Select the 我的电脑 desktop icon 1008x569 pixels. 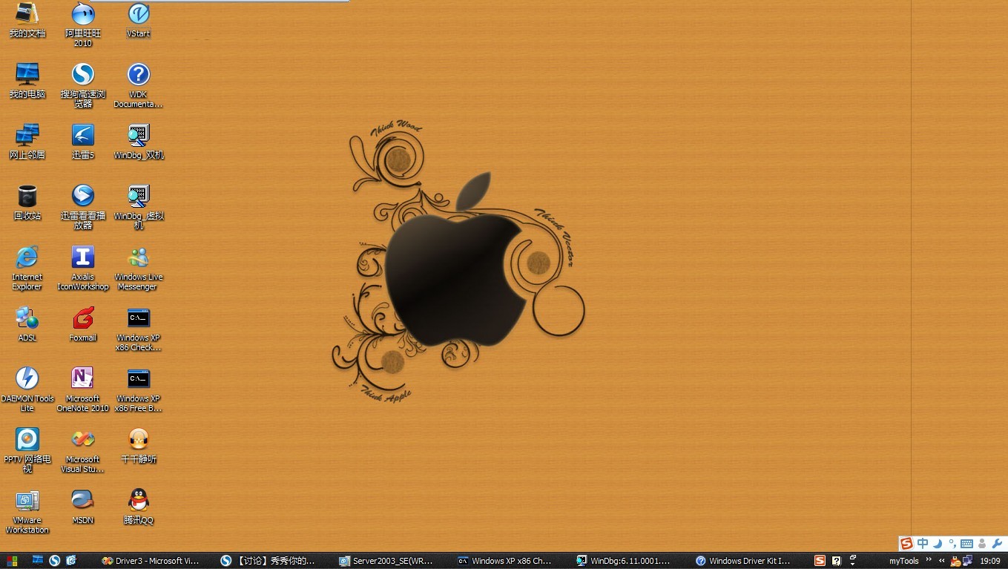coord(27,81)
